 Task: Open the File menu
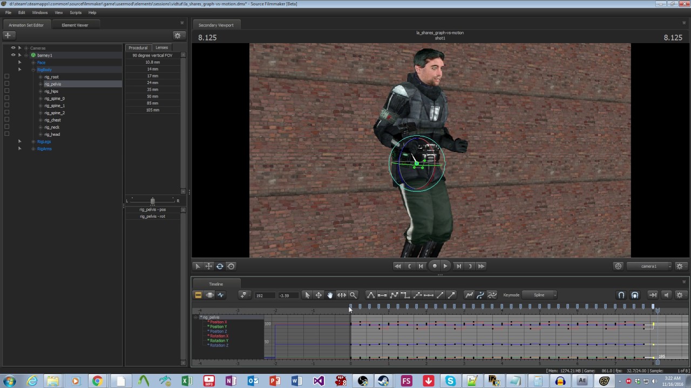(8, 12)
